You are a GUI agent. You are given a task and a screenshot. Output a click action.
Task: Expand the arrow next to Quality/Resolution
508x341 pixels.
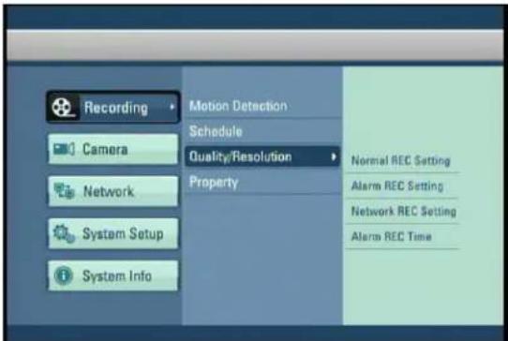coord(334,156)
